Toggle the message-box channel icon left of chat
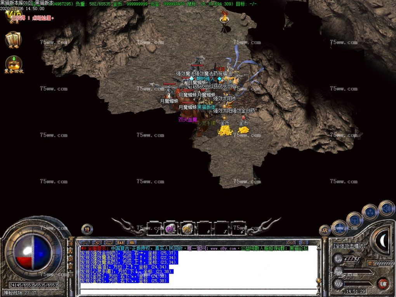 pyautogui.click(x=70, y=267)
